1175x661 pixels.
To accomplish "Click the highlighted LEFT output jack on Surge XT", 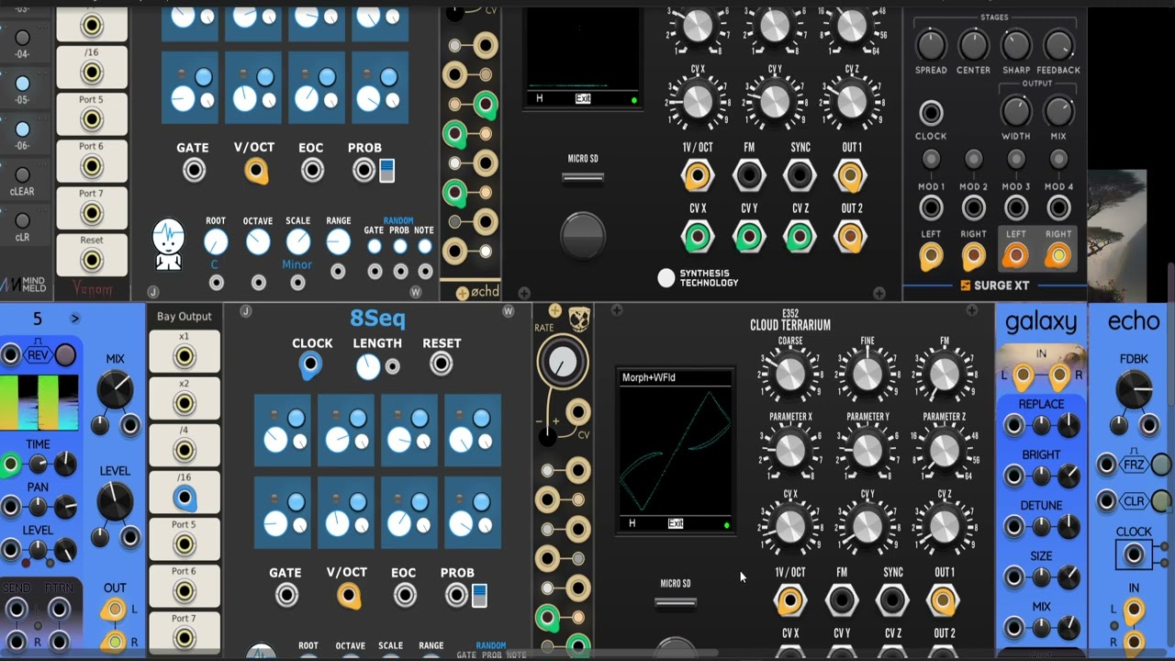I will coord(1015,256).
